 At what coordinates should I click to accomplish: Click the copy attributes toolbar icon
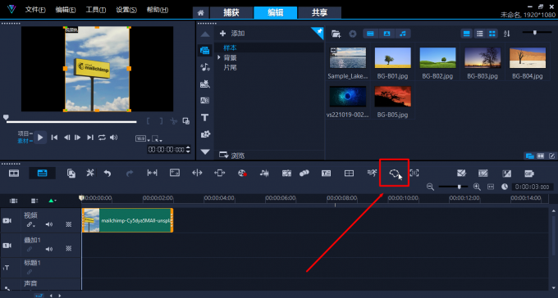(71, 173)
